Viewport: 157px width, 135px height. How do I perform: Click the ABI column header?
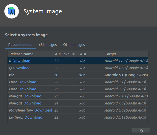coord(91,54)
